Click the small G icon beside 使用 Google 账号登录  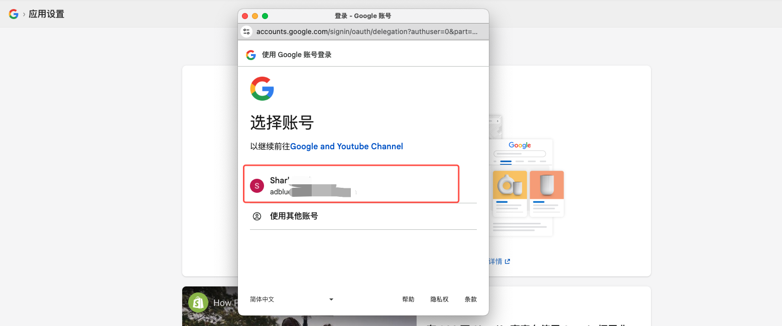(251, 55)
